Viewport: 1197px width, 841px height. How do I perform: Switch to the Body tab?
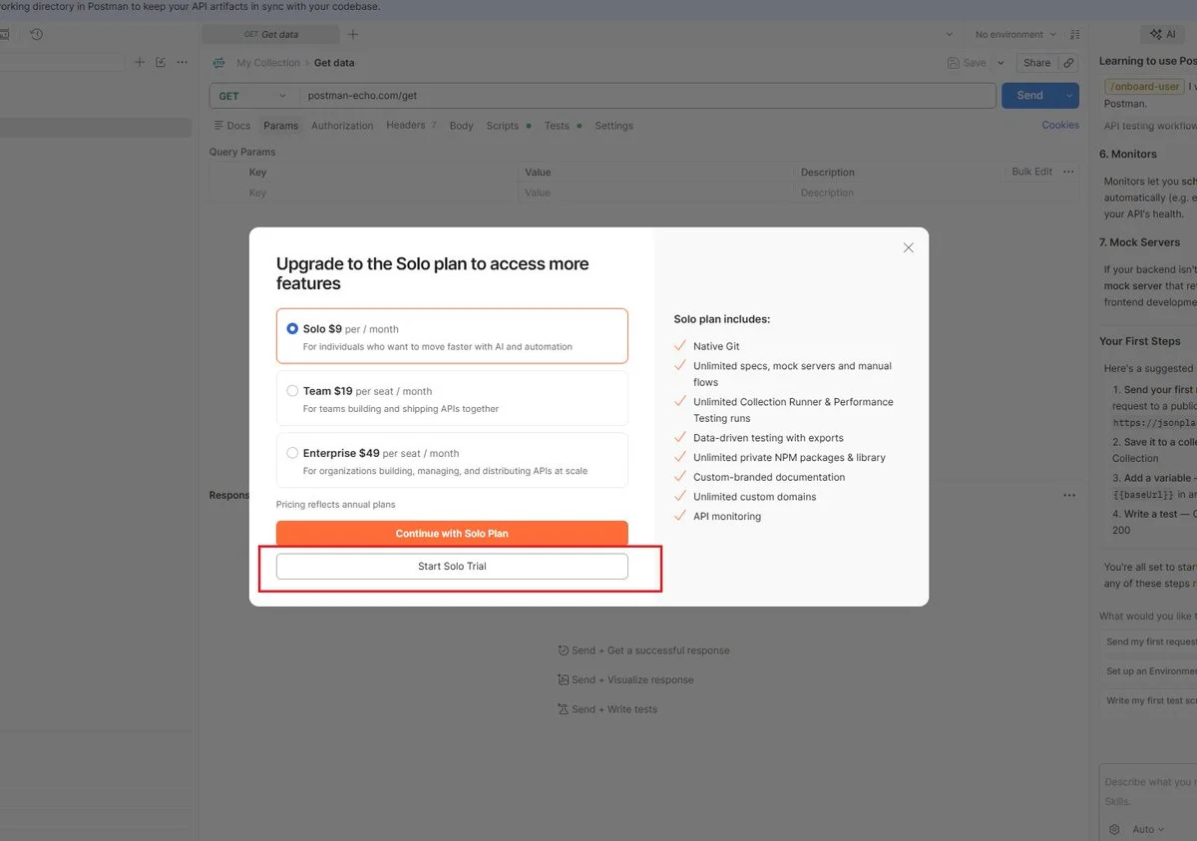[x=461, y=126]
